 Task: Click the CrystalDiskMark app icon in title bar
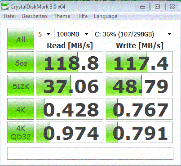(4, 6)
